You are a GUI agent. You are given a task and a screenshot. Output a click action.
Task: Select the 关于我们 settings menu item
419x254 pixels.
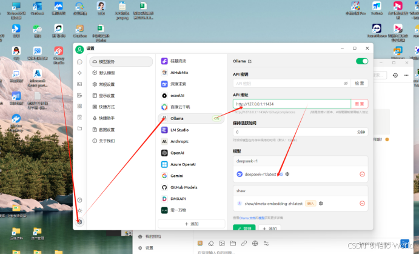click(x=121, y=141)
